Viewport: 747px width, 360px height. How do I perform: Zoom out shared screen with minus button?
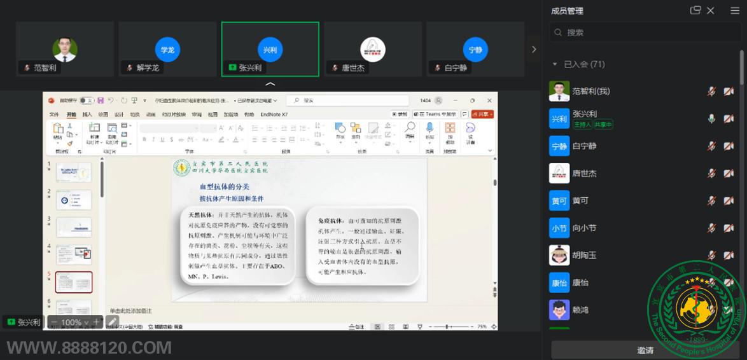point(54,322)
